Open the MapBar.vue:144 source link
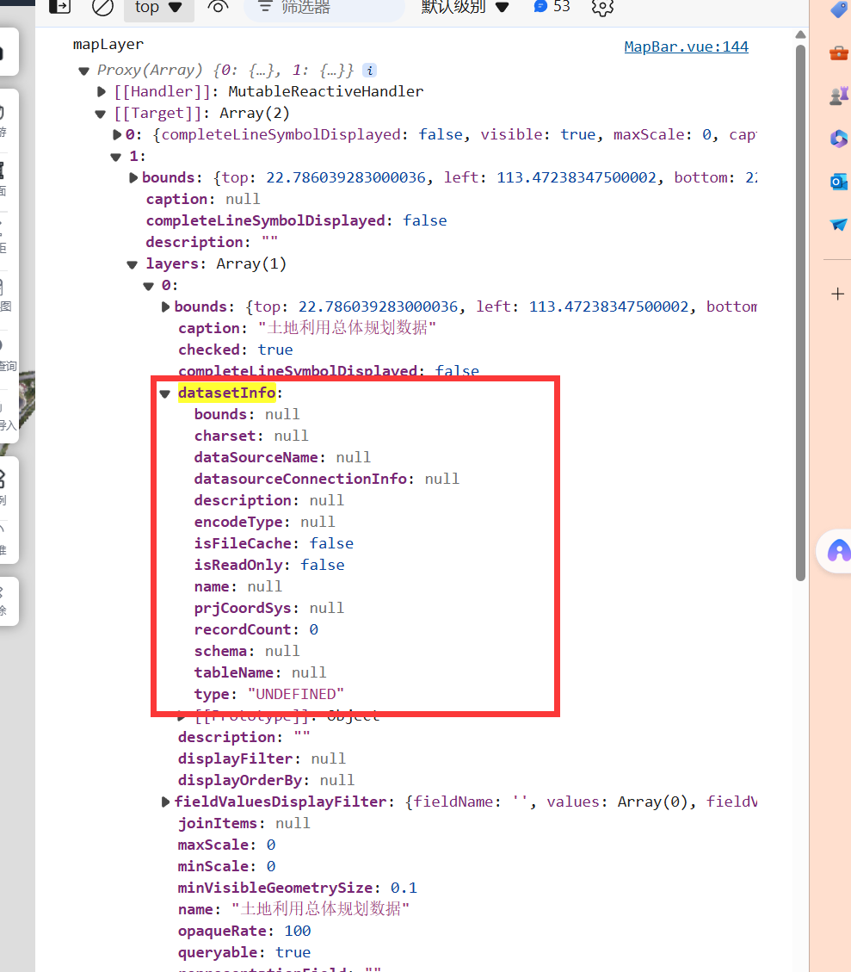The image size is (851, 972). click(x=686, y=46)
